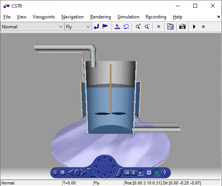Open navigation panel help question mark
Viewport: 222px width, 186px height.
coord(164,173)
